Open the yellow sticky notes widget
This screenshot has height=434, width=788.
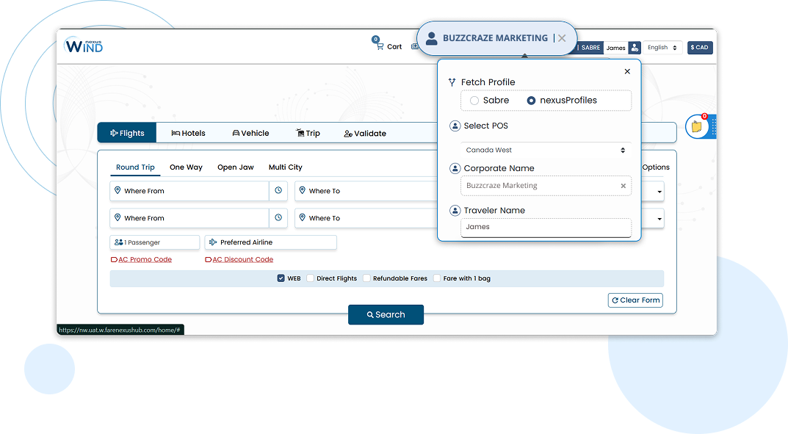coord(697,126)
